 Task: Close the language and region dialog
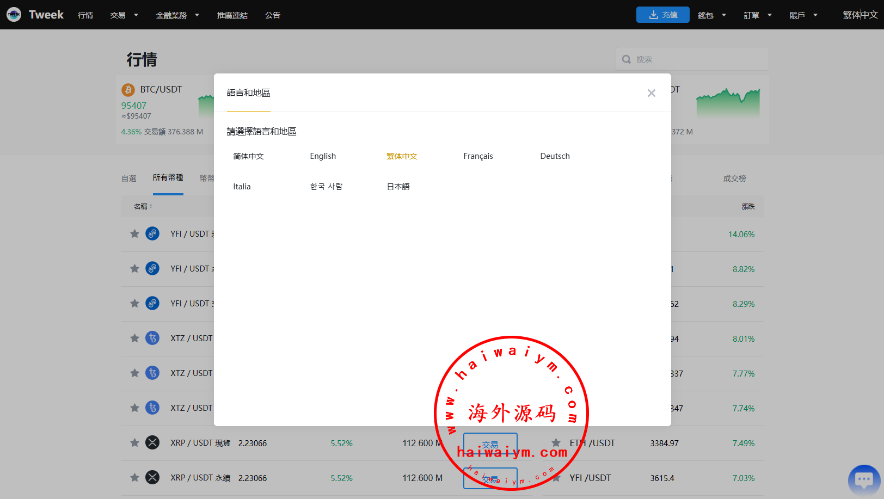pos(651,93)
